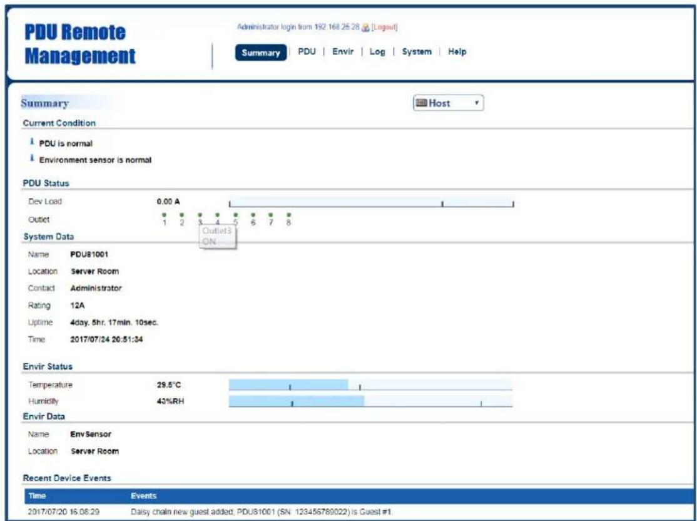The image size is (697, 521).
Task: Open the Log menu
Action: [x=377, y=51]
